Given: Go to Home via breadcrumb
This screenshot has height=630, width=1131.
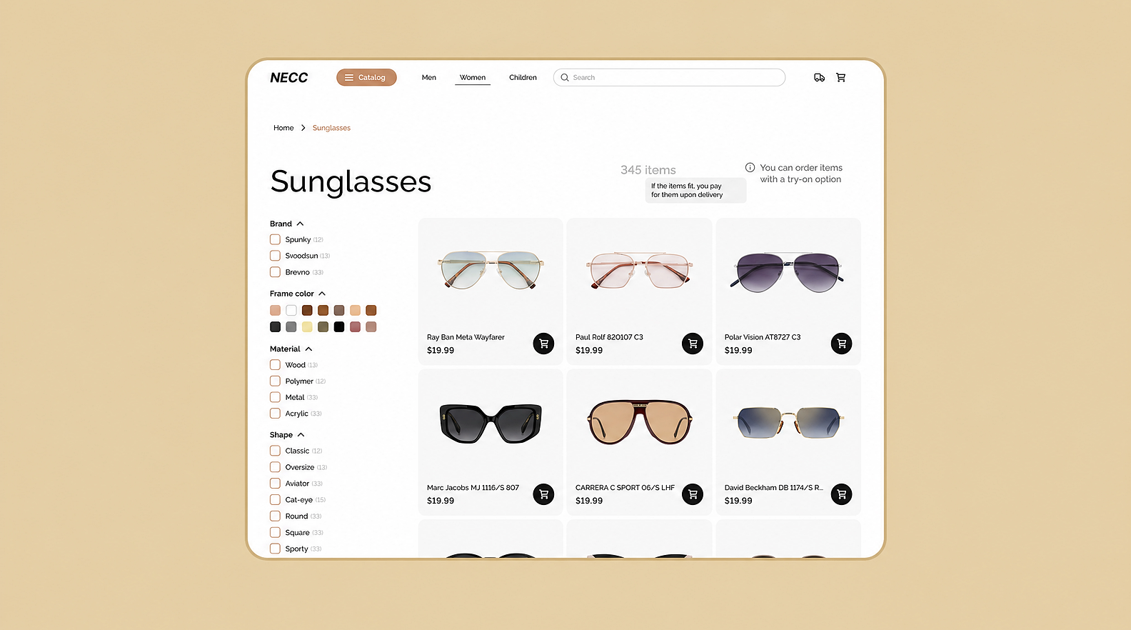Looking at the screenshot, I should pyautogui.click(x=283, y=128).
